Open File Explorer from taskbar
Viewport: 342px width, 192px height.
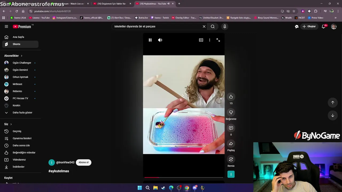(155, 188)
